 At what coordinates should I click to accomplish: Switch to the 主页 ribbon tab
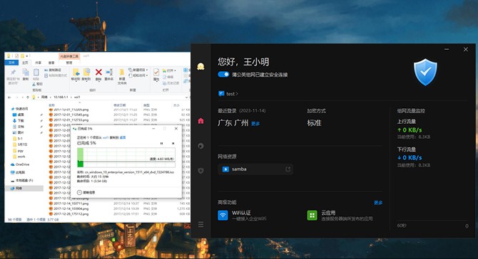click(25, 63)
